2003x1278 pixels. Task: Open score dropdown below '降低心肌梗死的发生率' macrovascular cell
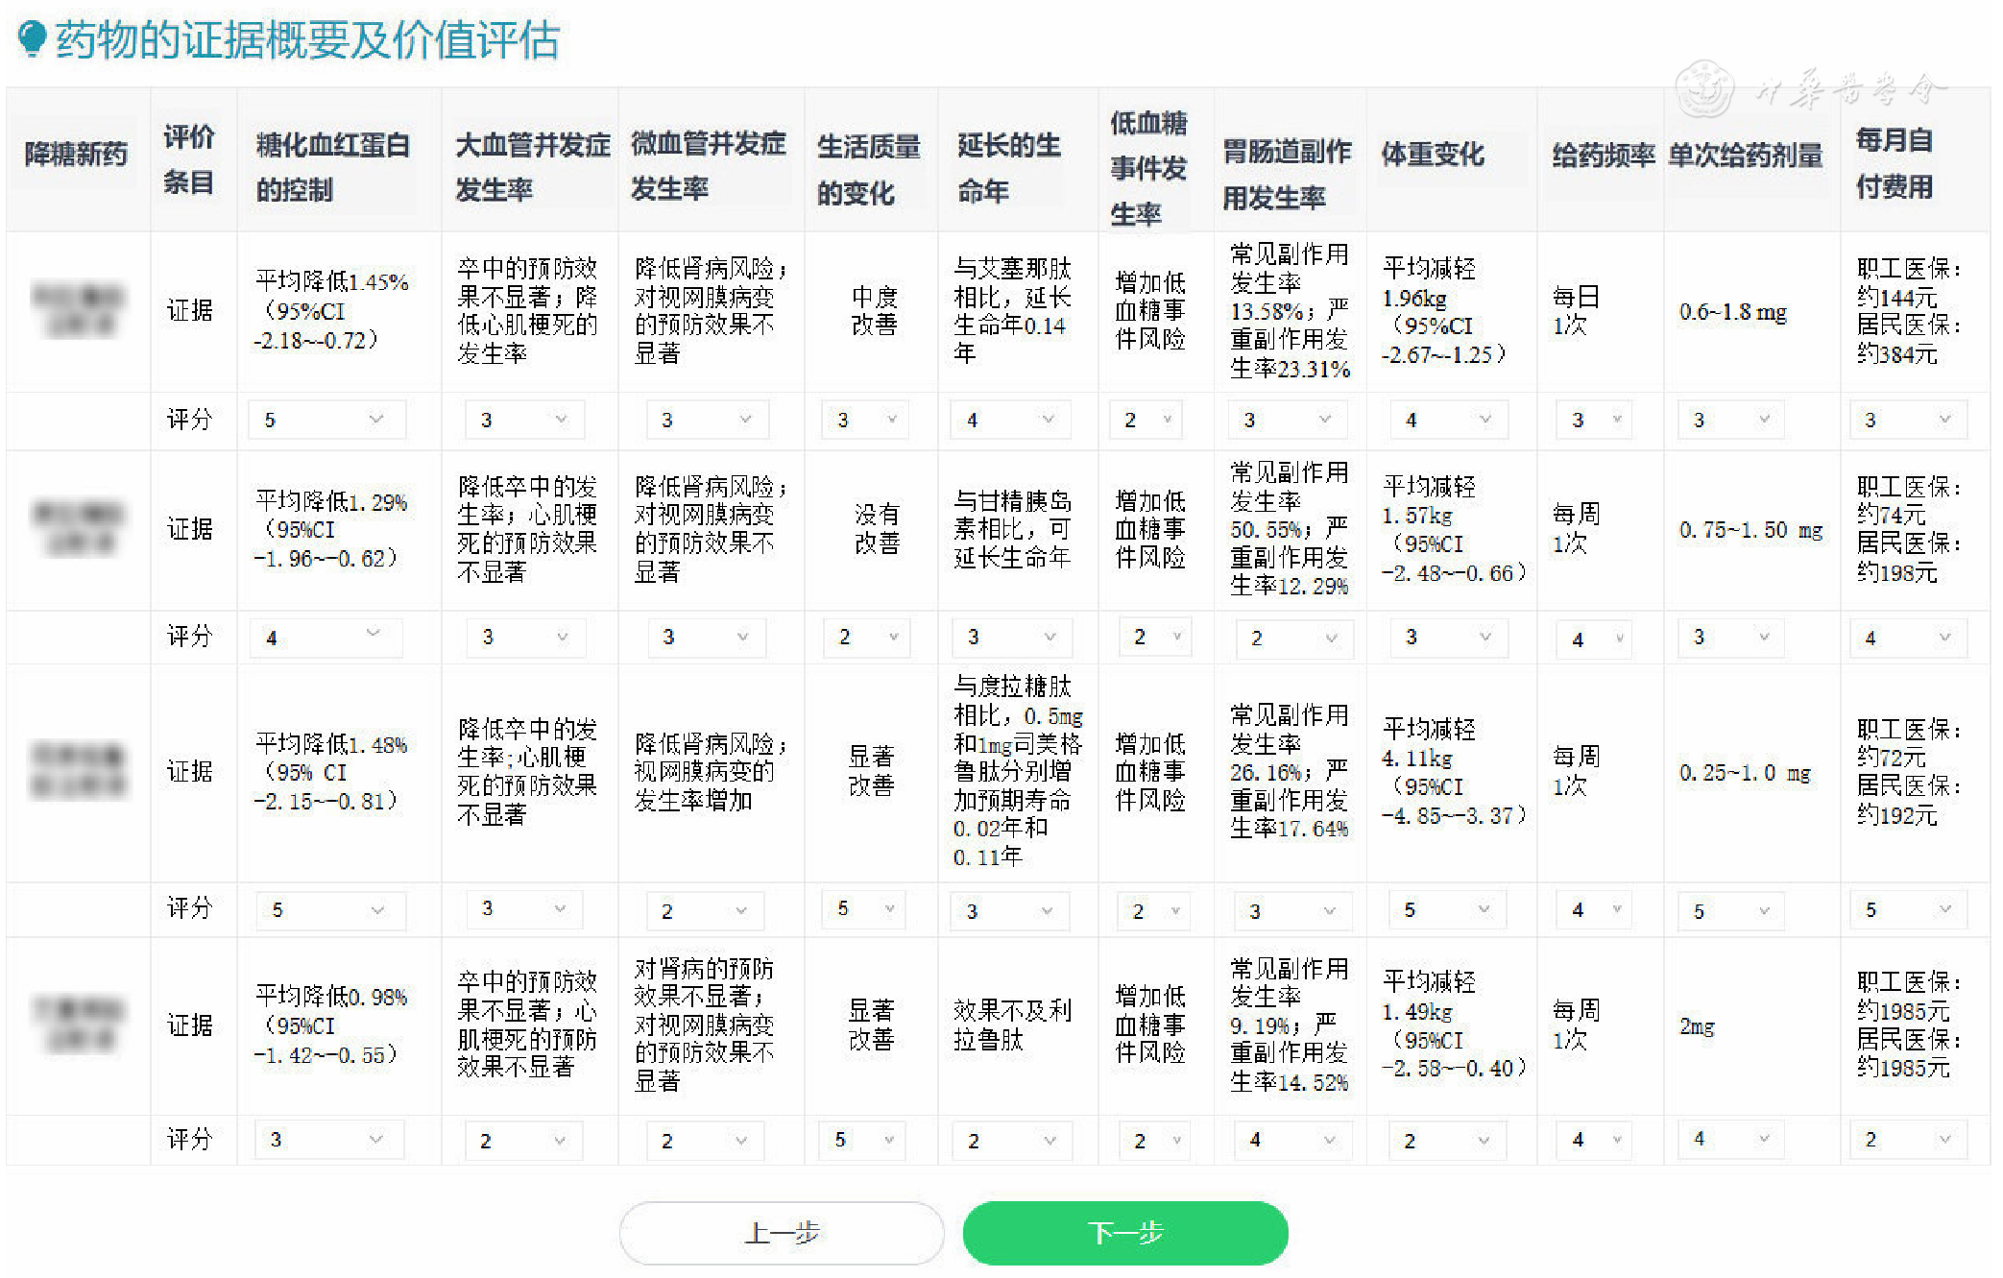[x=523, y=420]
